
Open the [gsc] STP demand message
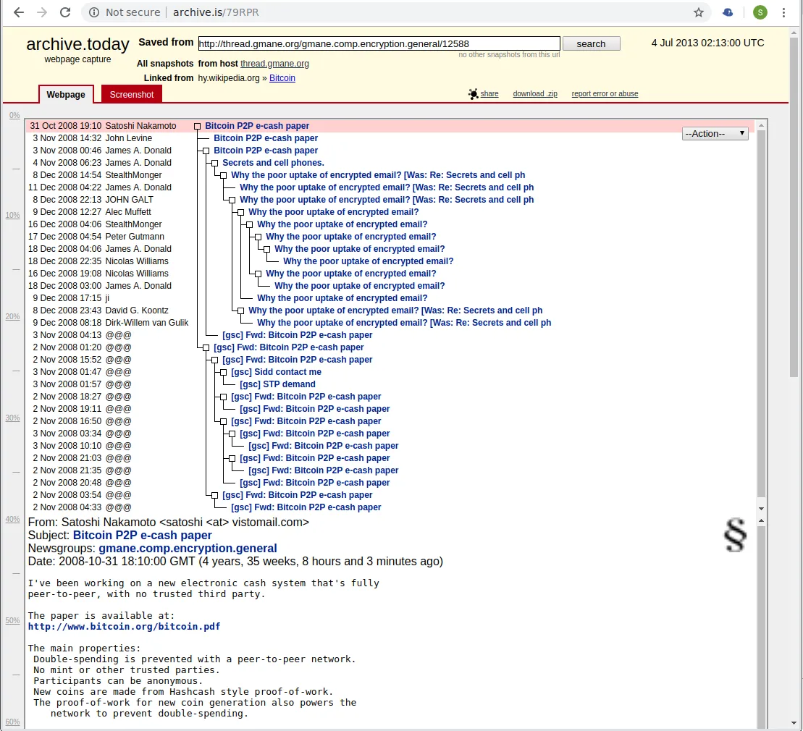pos(277,384)
